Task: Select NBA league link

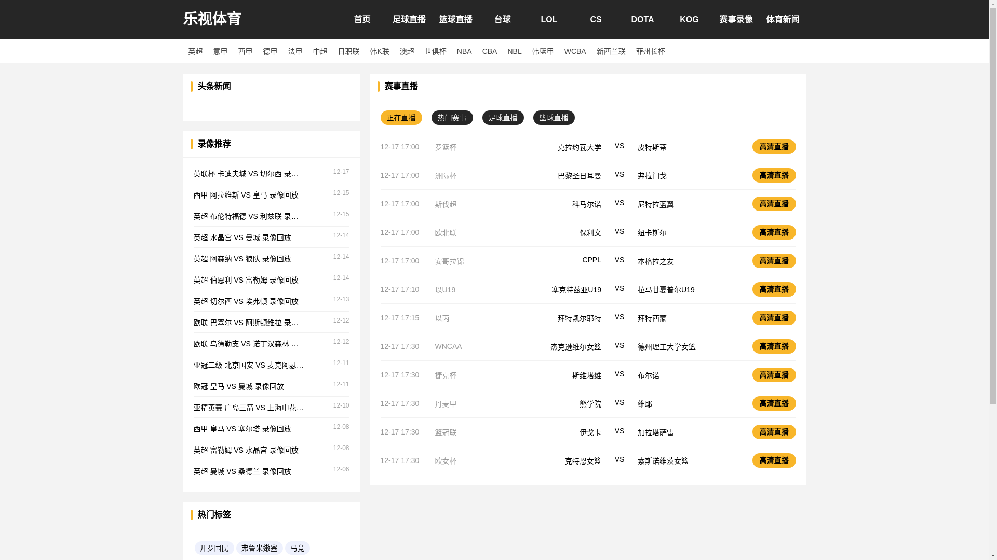Action: pyautogui.click(x=464, y=51)
